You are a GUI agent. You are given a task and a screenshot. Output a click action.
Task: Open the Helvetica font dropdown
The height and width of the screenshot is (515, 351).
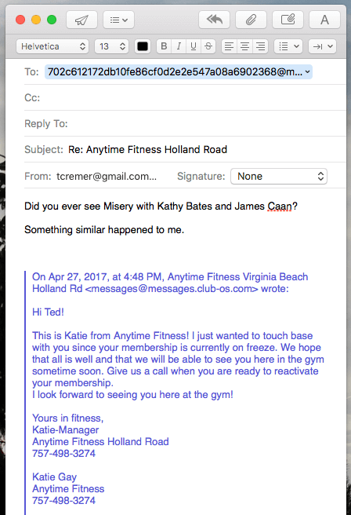pyautogui.click(x=52, y=46)
